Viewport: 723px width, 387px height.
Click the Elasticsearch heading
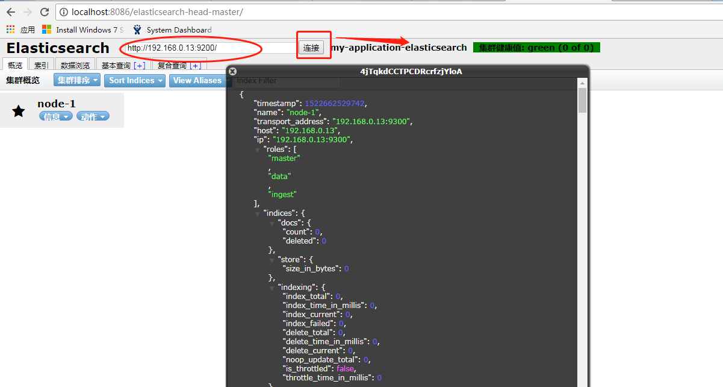(x=58, y=48)
